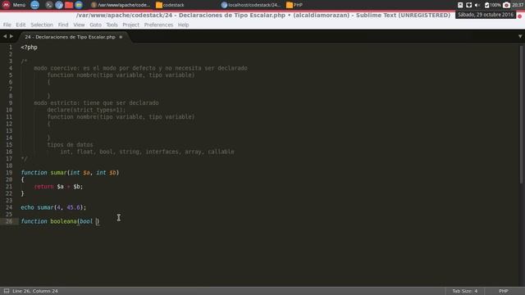Click the camera screenshot tray icon
Image resolution: width=525 pixels, height=295 pixels.
507,5
